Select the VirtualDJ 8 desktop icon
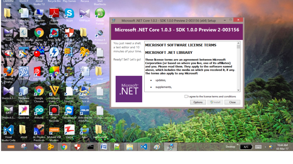 click(x=39, y=73)
